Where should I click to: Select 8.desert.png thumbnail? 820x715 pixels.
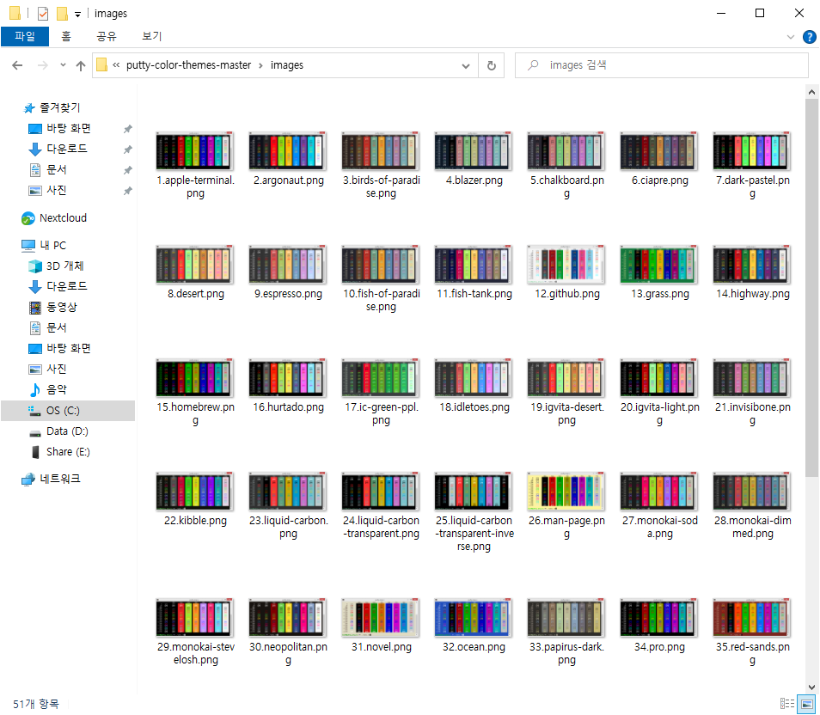[x=194, y=264]
